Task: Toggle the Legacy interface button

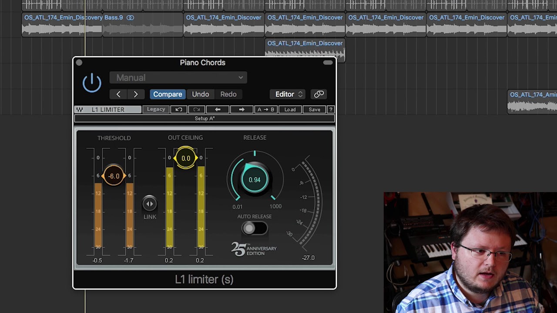Action: [156, 110]
